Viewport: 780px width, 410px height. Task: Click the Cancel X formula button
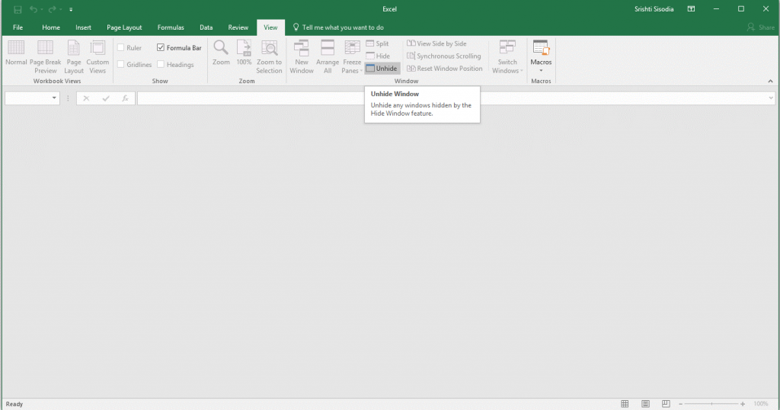(x=86, y=98)
